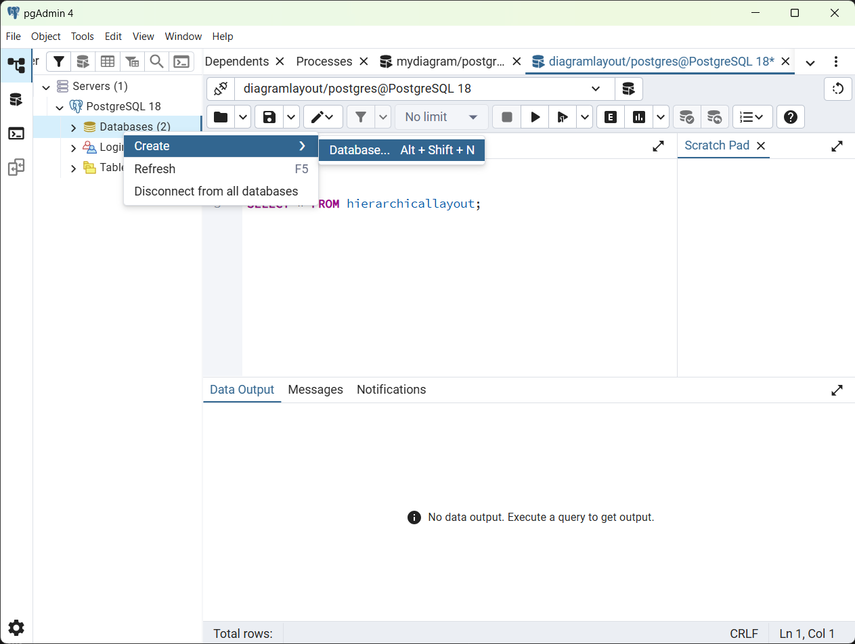Viewport: 855px width, 644px height.
Task: Open dropdown next to Save File button
Action: [292, 117]
